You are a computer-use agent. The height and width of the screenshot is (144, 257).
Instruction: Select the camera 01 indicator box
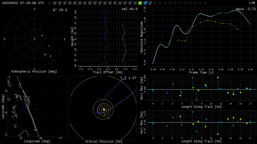pyautogui.click(x=55, y=3)
